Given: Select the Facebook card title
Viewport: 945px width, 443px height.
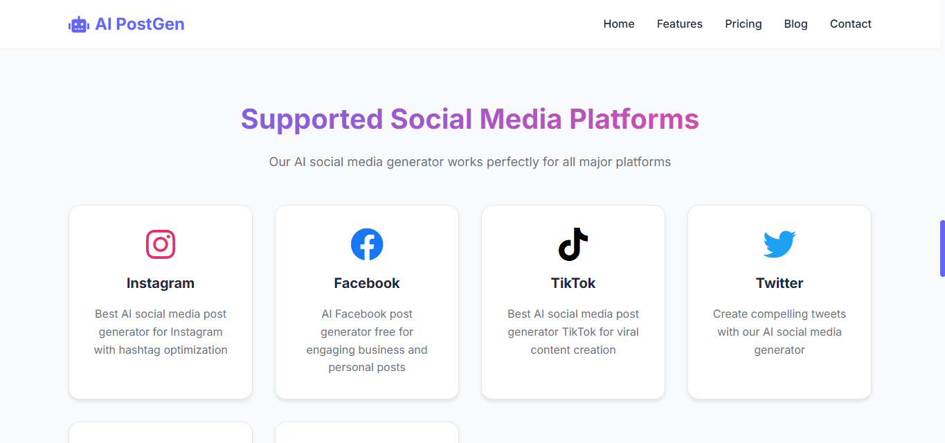Looking at the screenshot, I should 367,283.
